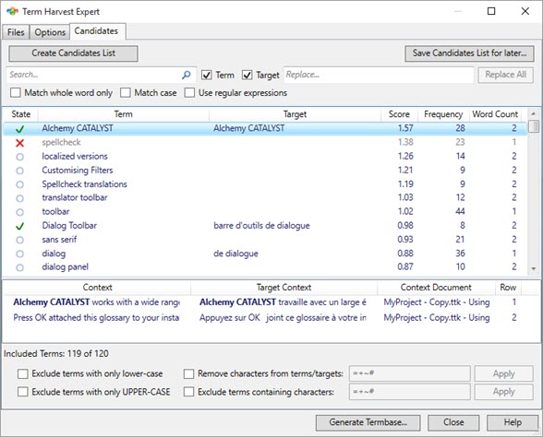Click the state circle for Customising Filters
This screenshot has height=437, width=543.
19,171
